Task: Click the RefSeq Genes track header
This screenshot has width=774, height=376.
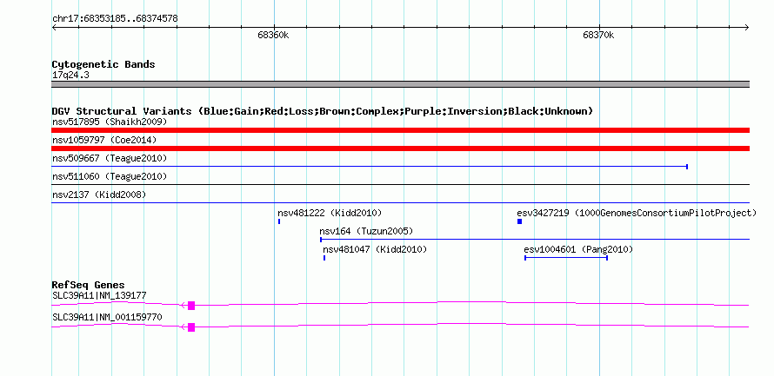Action: (89, 285)
